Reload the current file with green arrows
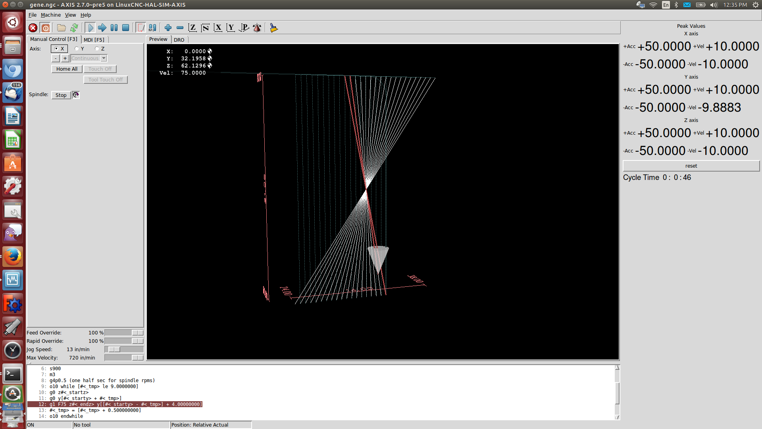This screenshot has height=429, width=762. click(x=74, y=28)
